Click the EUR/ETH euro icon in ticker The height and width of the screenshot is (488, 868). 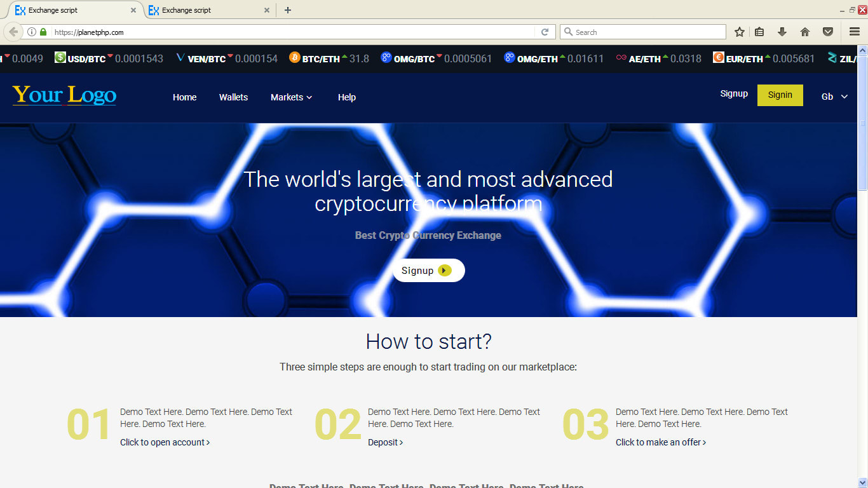tap(719, 58)
